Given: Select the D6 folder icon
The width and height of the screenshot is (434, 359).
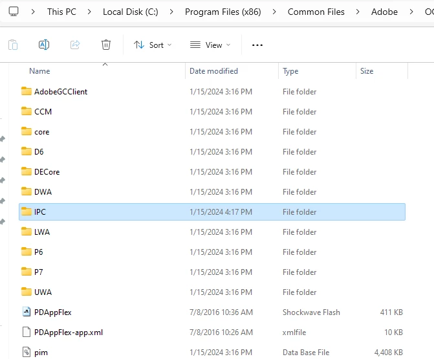Looking at the screenshot, I should (27, 151).
